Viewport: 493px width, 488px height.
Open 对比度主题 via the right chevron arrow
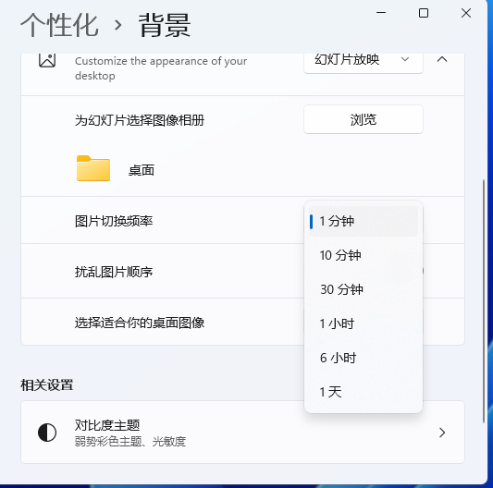[442, 433]
